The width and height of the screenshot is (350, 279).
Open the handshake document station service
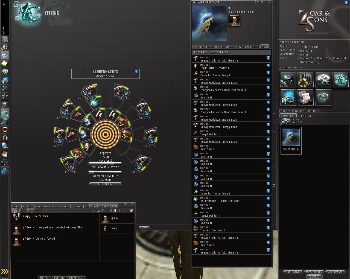(305, 97)
